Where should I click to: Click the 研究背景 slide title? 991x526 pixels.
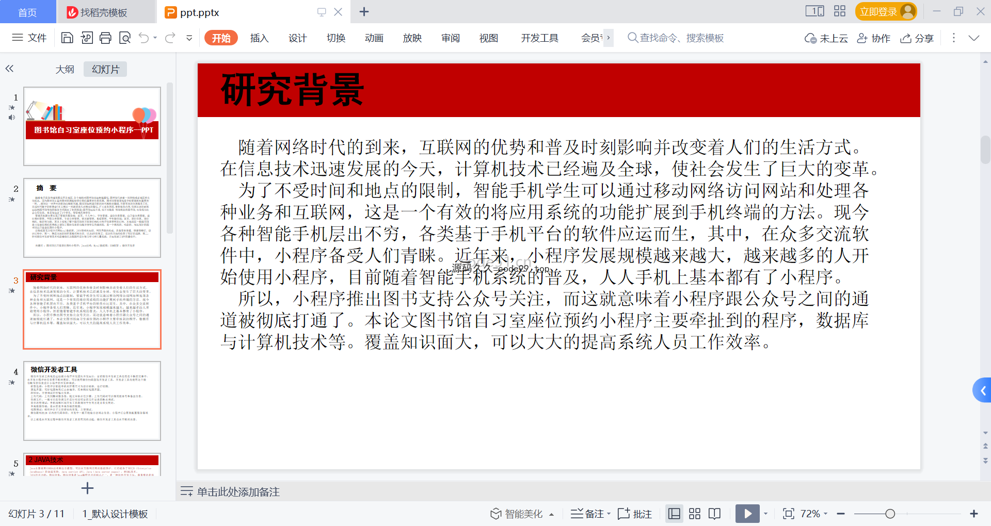[293, 90]
